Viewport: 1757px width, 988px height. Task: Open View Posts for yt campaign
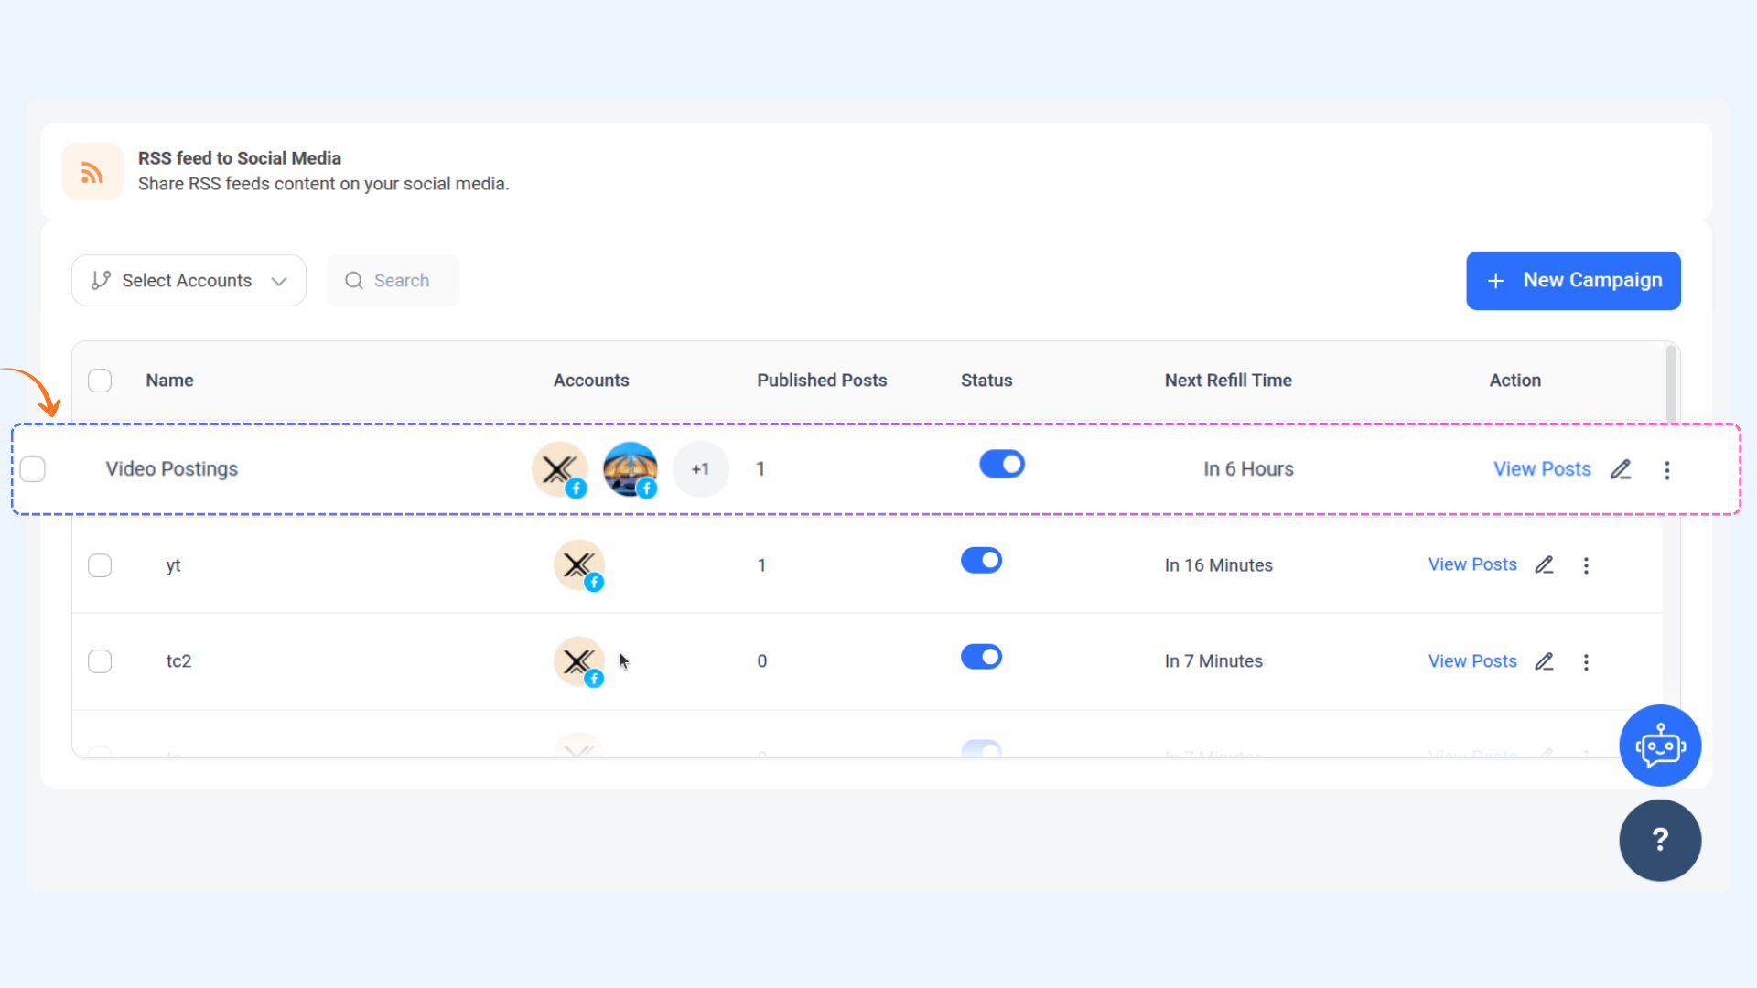click(x=1471, y=564)
